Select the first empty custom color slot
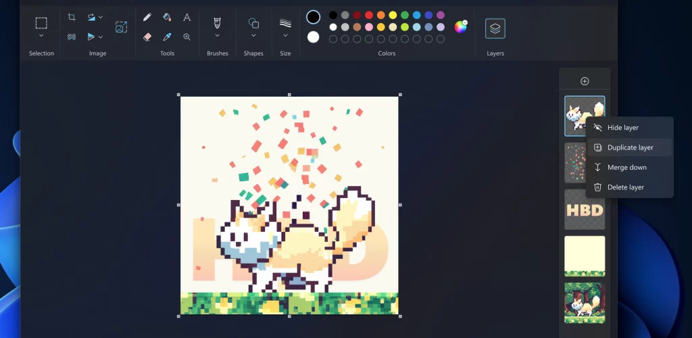 coord(333,39)
